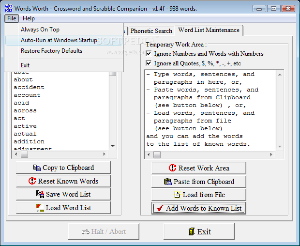Click word list horizontal scroll right arrow
This screenshot has height=246, width=300.
pyautogui.click(x=105, y=154)
